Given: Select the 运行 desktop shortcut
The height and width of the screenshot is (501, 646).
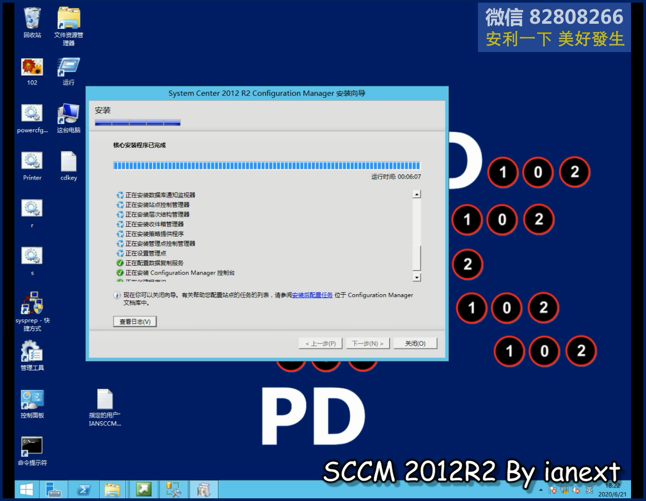Looking at the screenshot, I should click(x=68, y=72).
